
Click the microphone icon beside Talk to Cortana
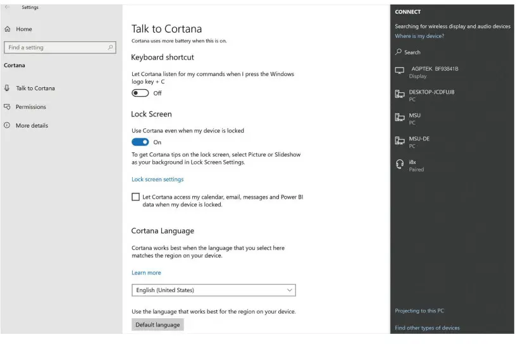coord(7,88)
